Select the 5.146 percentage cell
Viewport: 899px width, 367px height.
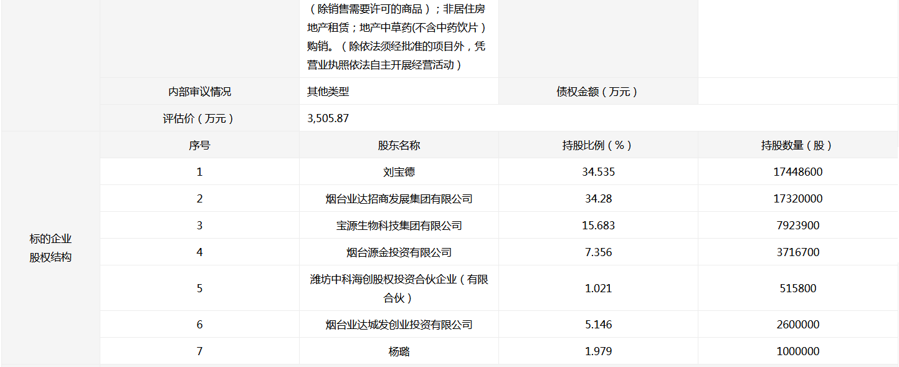coord(598,325)
